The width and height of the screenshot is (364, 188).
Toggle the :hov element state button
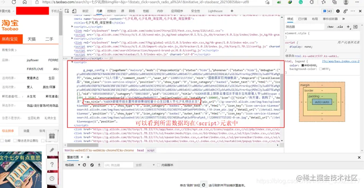tap(330, 27)
